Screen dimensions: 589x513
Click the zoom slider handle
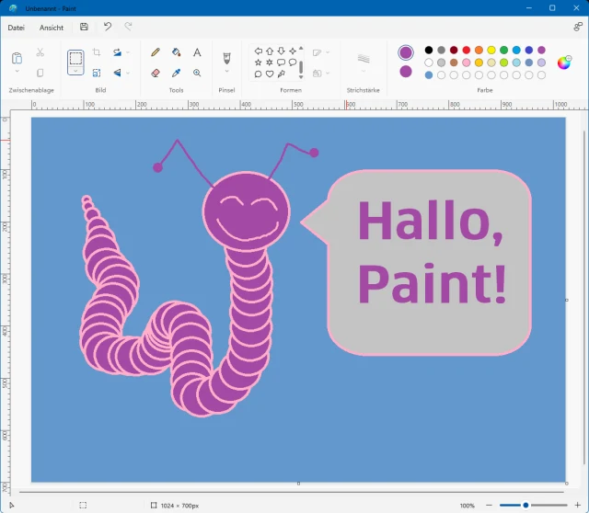(x=525, y=505)
